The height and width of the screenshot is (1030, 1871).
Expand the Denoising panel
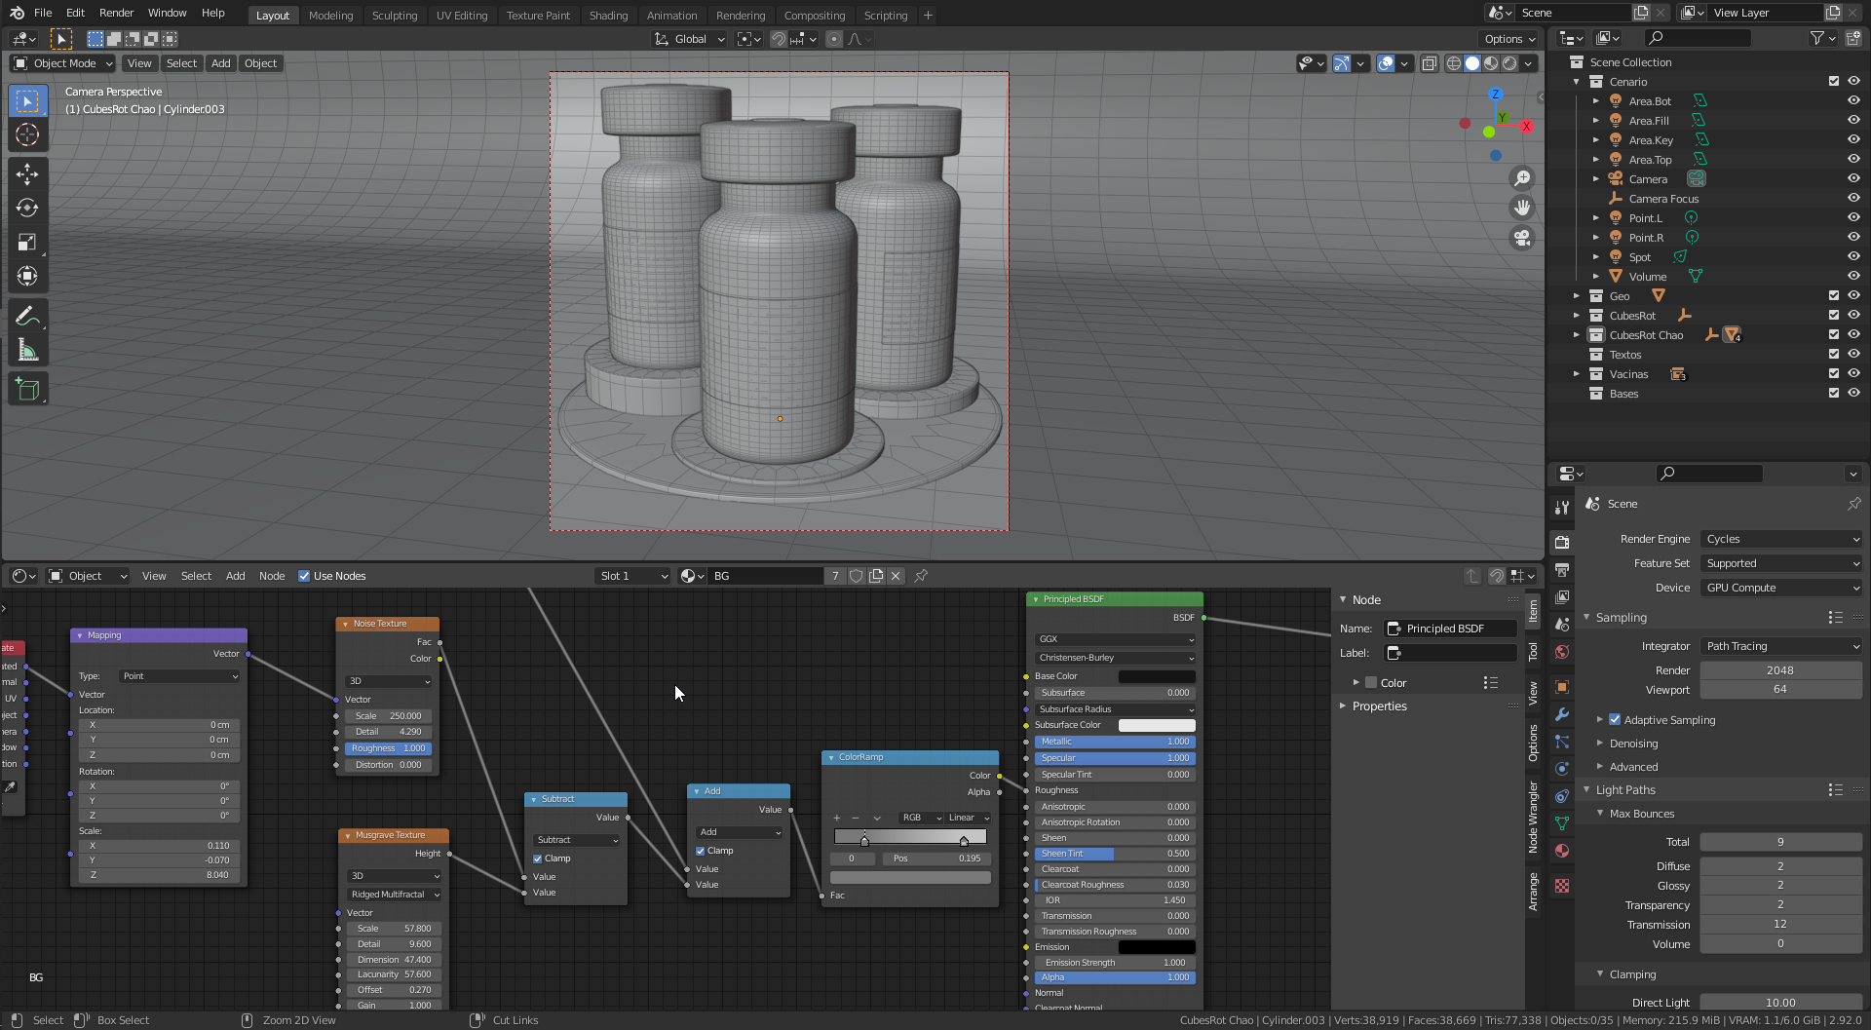pyautogui.click(x=1633, y=744)
